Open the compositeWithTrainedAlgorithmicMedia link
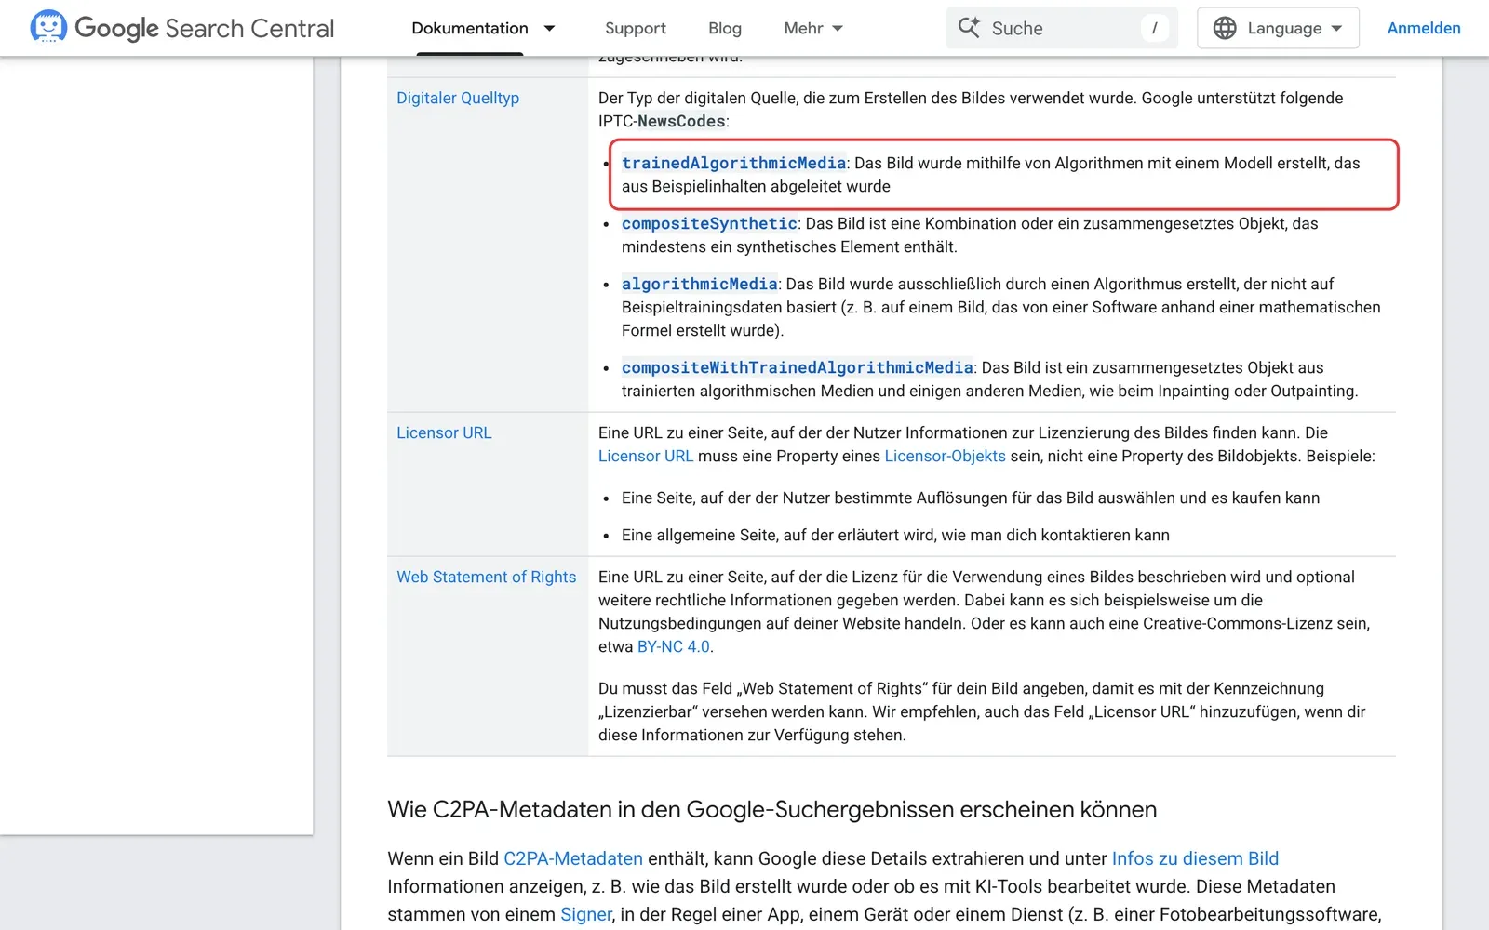 point(798,367)
